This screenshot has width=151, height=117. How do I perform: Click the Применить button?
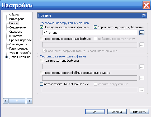[x=139, y=112]
